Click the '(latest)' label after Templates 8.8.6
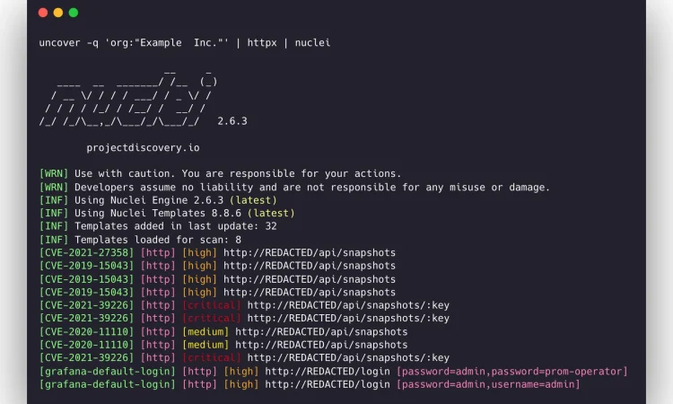The width and height of the screenshot is (673, 404). click(271, 214)
